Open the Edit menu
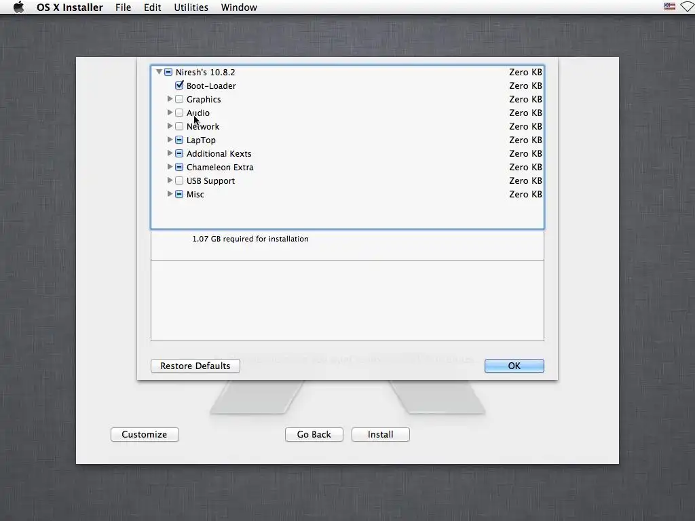Viewport: 695px width, 521px height. [x=153, y=7]
